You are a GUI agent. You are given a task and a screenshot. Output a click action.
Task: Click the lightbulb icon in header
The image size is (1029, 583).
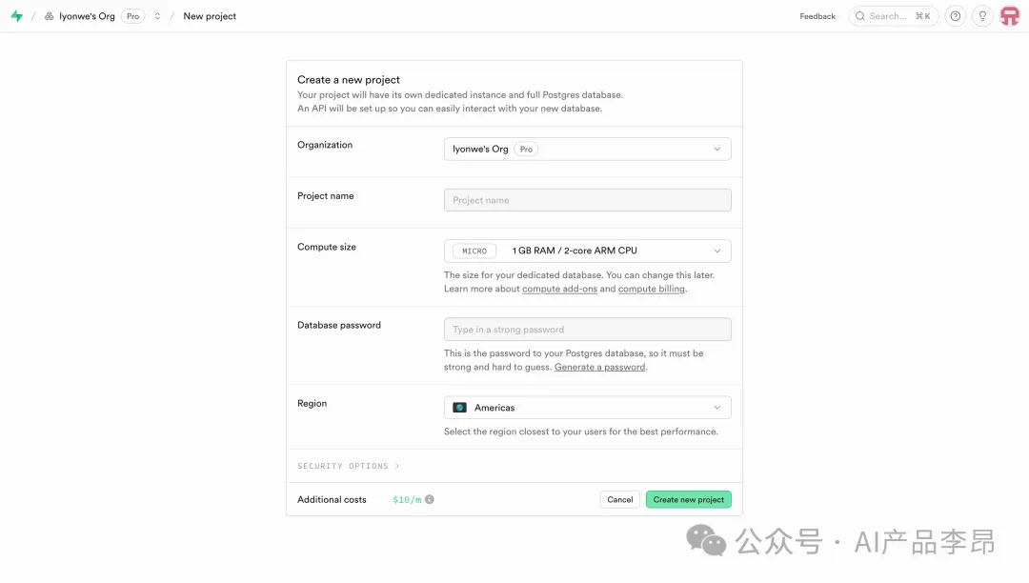click(982, 16)
